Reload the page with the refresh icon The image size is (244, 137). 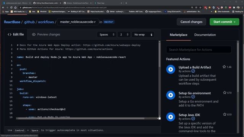click(x=11, y=8)
